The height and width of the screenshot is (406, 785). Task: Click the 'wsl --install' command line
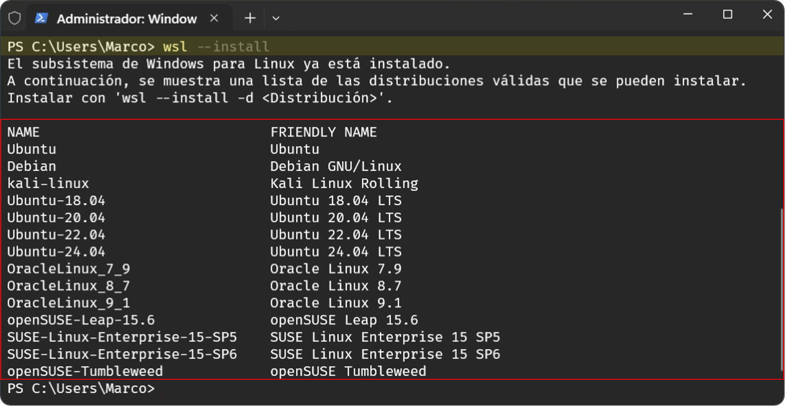[x=215, y=46]
